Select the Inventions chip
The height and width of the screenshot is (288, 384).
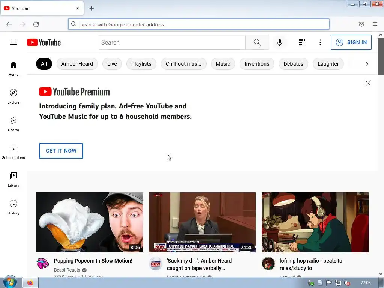(x=257, y=64)
